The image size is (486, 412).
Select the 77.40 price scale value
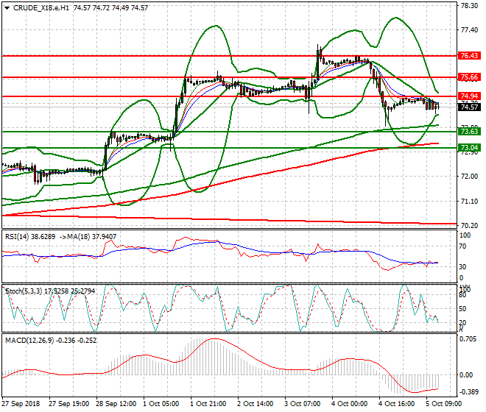tap(469, 30)
